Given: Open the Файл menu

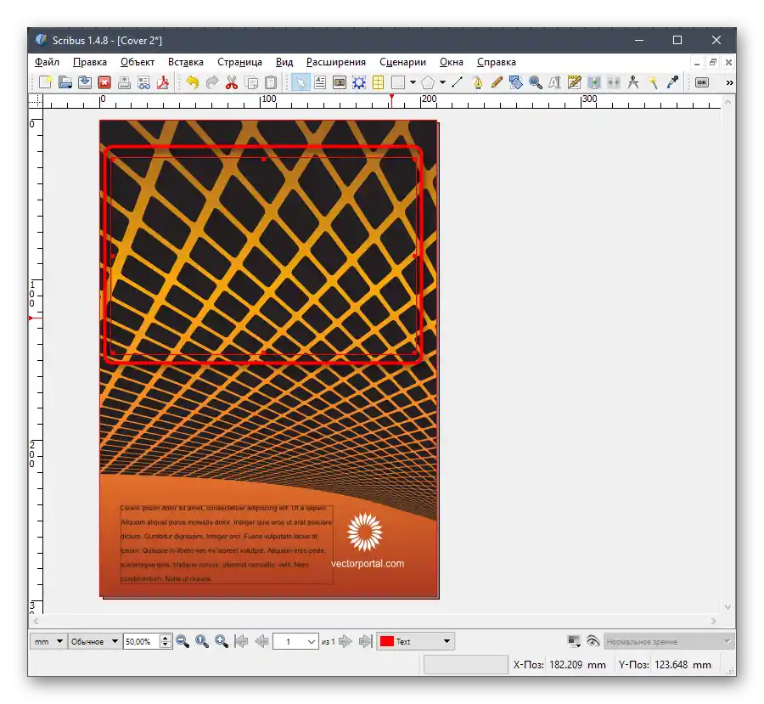Looking at the screenshot, I should 47,62.
